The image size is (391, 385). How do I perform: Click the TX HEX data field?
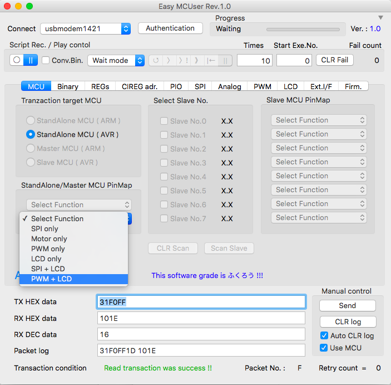201,302
